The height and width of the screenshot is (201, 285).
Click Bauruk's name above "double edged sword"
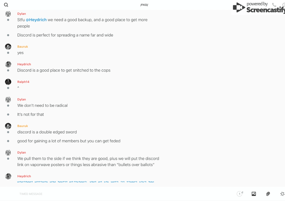[x=22, y=126]
